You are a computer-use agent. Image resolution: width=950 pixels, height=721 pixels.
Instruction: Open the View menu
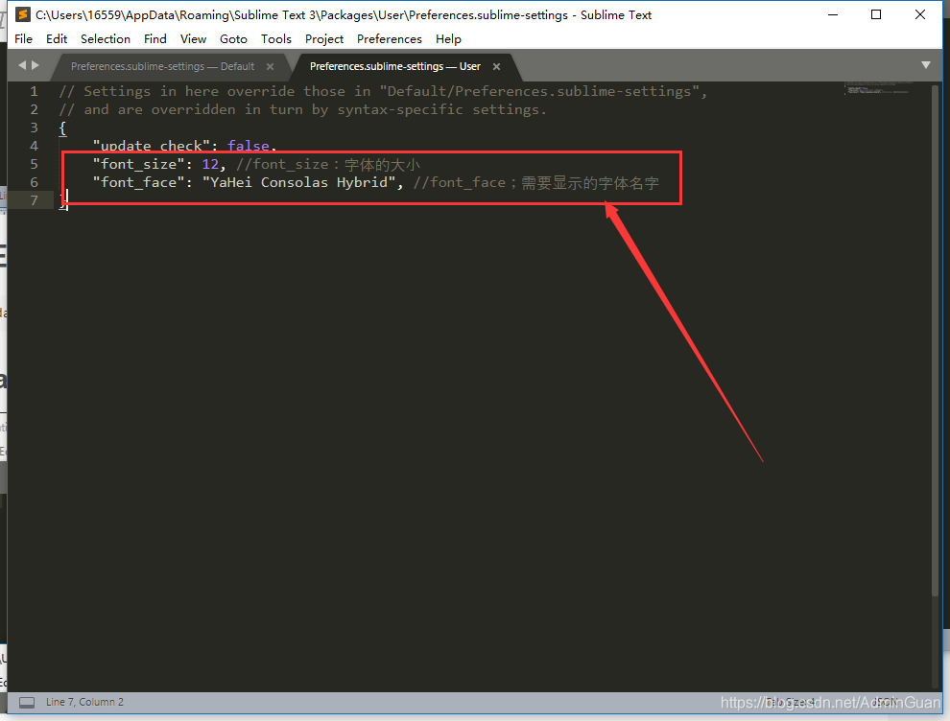193,38
